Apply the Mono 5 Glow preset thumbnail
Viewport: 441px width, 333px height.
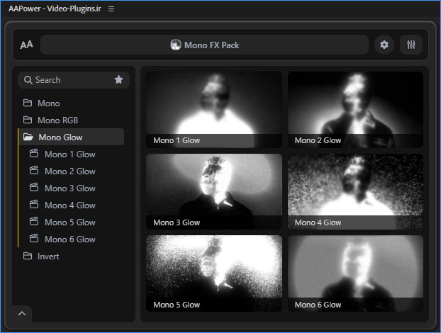click(214, 273)
